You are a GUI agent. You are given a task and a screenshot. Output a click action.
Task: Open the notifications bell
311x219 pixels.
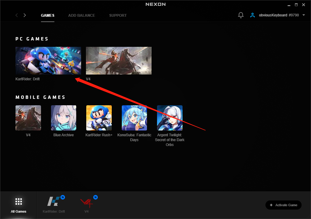(x=241, y=15)
